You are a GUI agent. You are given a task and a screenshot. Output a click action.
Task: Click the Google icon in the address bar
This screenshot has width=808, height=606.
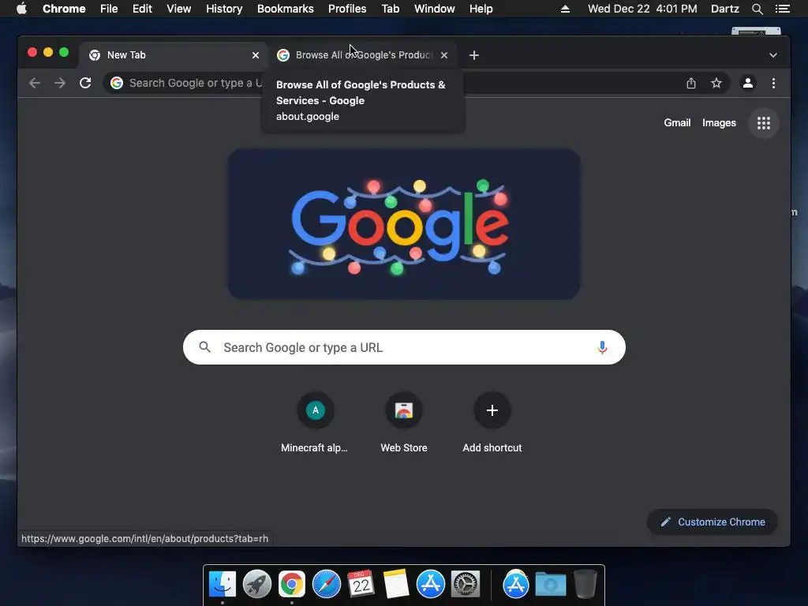click(117, 83)
